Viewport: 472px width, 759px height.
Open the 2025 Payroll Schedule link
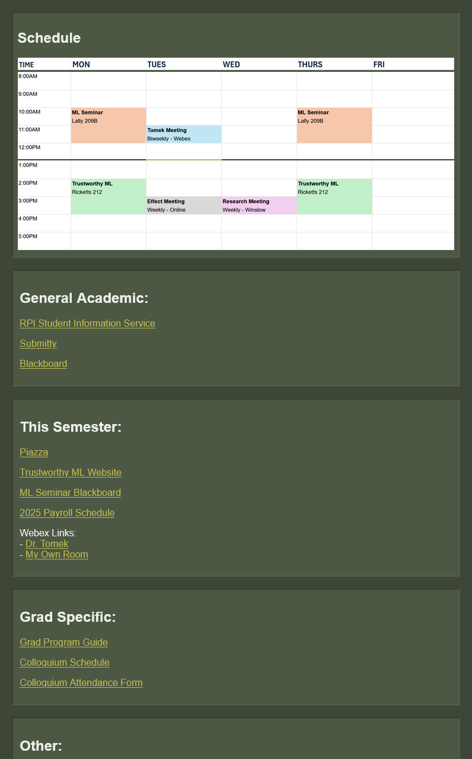coord(67,513)
